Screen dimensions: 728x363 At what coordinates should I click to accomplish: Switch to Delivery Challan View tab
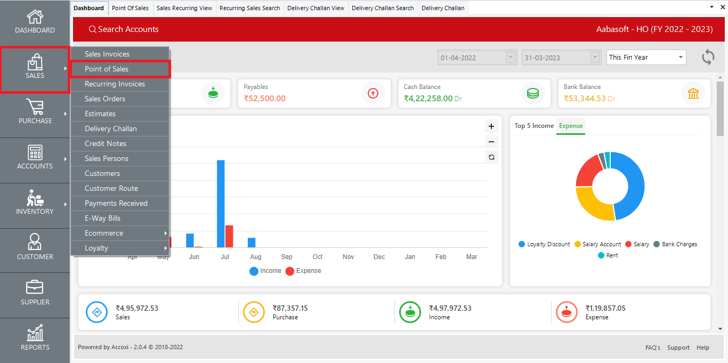tap(316, 8)
